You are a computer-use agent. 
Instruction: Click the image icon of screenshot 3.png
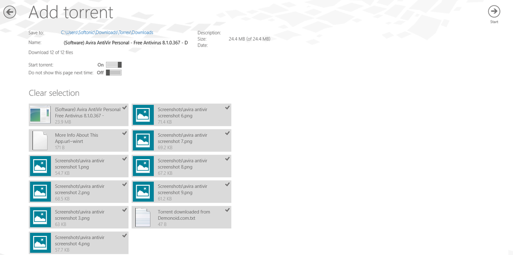[40, 217]
